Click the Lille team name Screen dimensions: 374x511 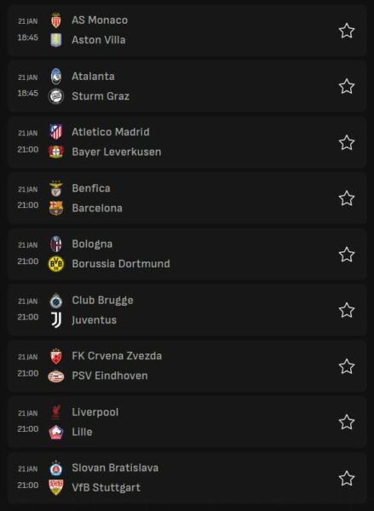point(82,432)
